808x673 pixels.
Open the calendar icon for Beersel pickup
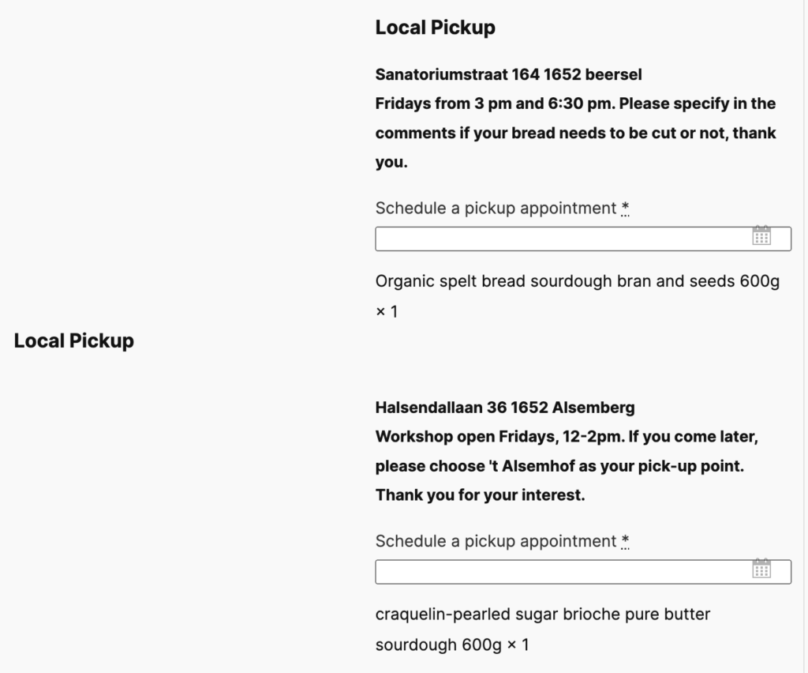tap(761, 235)
